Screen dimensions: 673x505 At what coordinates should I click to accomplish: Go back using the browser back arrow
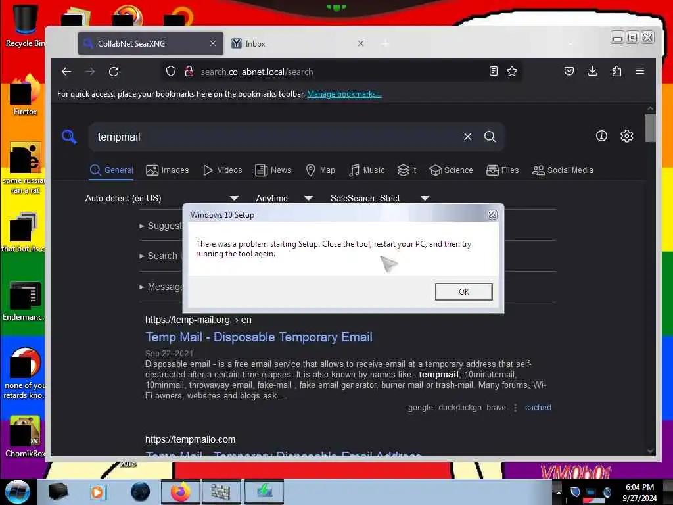click(66, 72)
